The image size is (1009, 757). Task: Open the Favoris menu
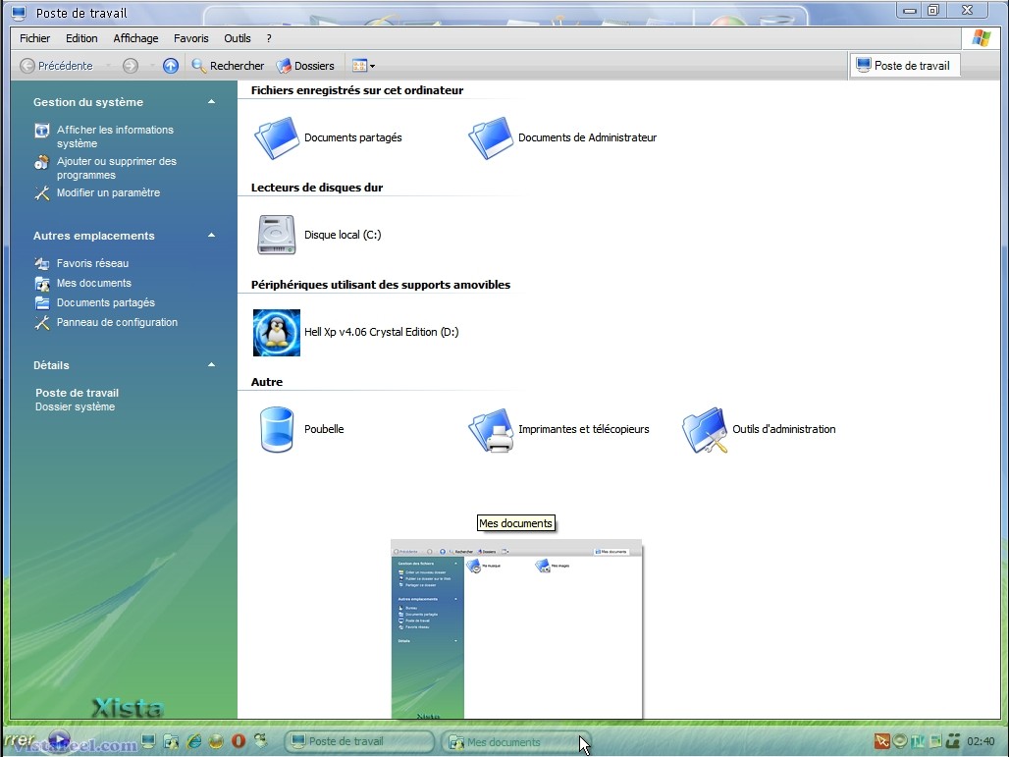pyautogui.click(x=191, y=38)
